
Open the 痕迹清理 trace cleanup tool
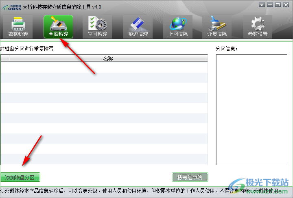[138, 27]
